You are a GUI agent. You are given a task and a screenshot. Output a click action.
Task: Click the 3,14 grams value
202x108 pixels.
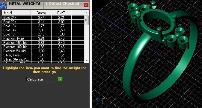41,22
